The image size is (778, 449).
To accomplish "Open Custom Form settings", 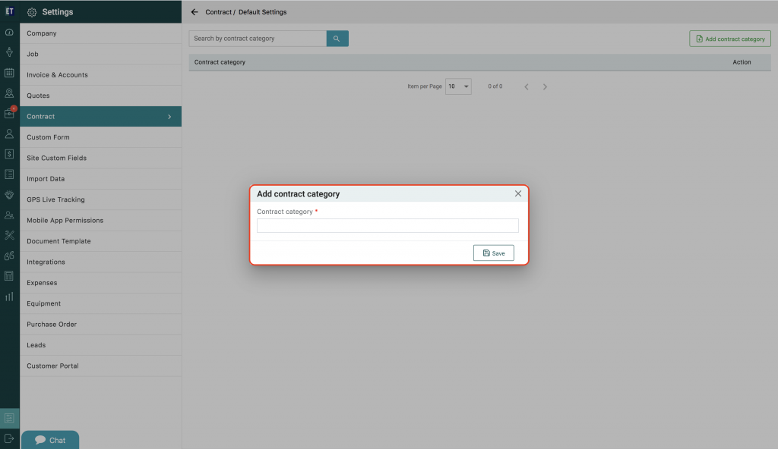I will pos(101,137).
